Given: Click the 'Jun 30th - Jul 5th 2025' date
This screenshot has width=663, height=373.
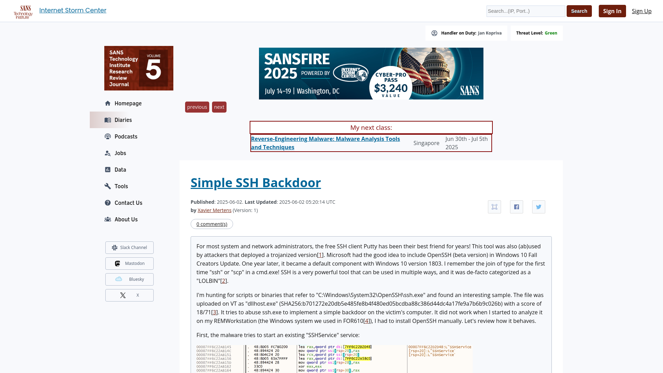Looking at the screenshot, I should pos(467,143).
